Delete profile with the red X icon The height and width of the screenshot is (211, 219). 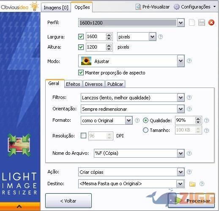[x=211, y=22]
